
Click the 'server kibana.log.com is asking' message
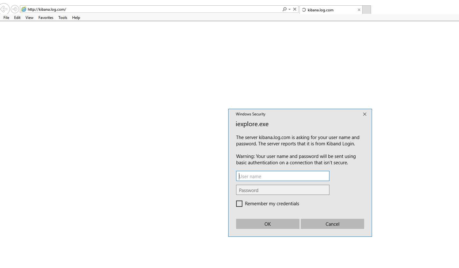(298, 141)
